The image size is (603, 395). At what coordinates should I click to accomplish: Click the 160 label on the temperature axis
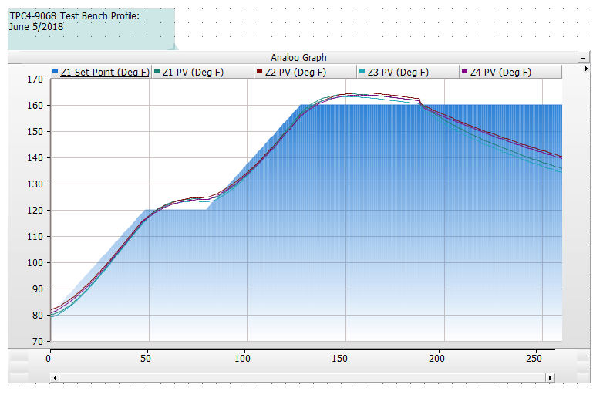click(x=35, y=106)
